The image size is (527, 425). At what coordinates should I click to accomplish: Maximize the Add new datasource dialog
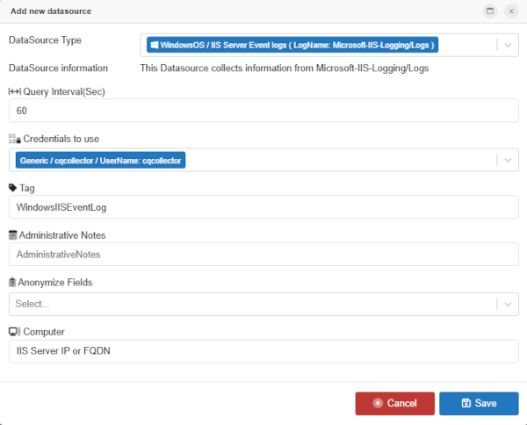tap(490, 11)
